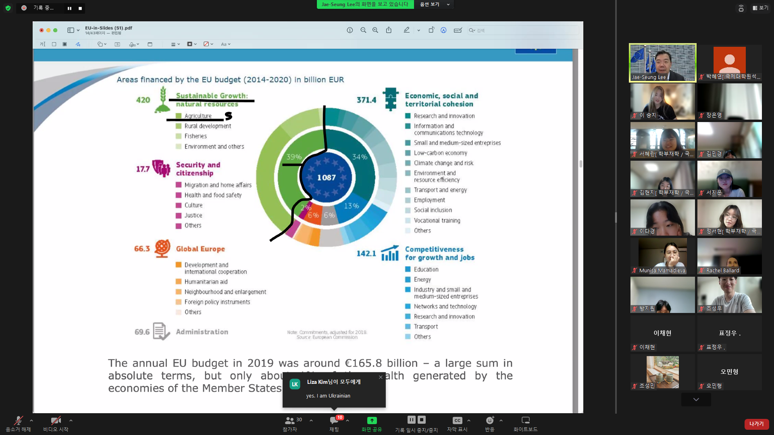Click the red 나가기 leave button

pyautogui.click(x=756, y=424)
